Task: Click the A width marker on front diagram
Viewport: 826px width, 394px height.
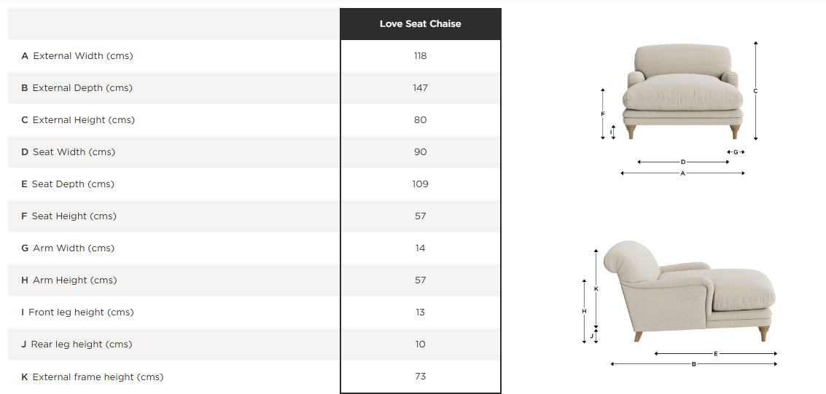Action: tap(682, 173)
